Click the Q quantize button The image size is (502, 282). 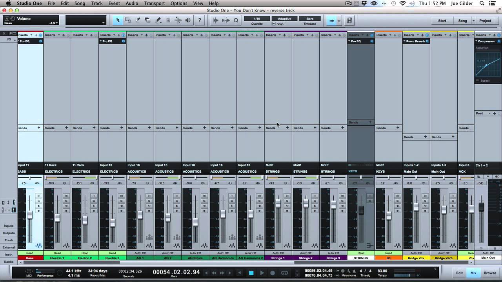(236, 20)
